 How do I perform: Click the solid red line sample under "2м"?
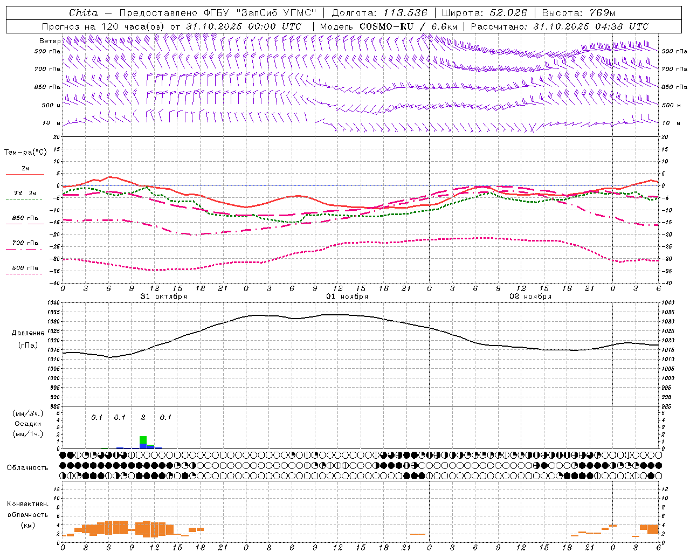tap(25, 175)
